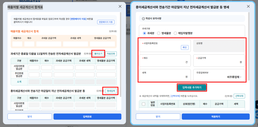
Task: Click the [선택삭제] blue text in the note
Action: pyautogui.click(x=175, y=96)
